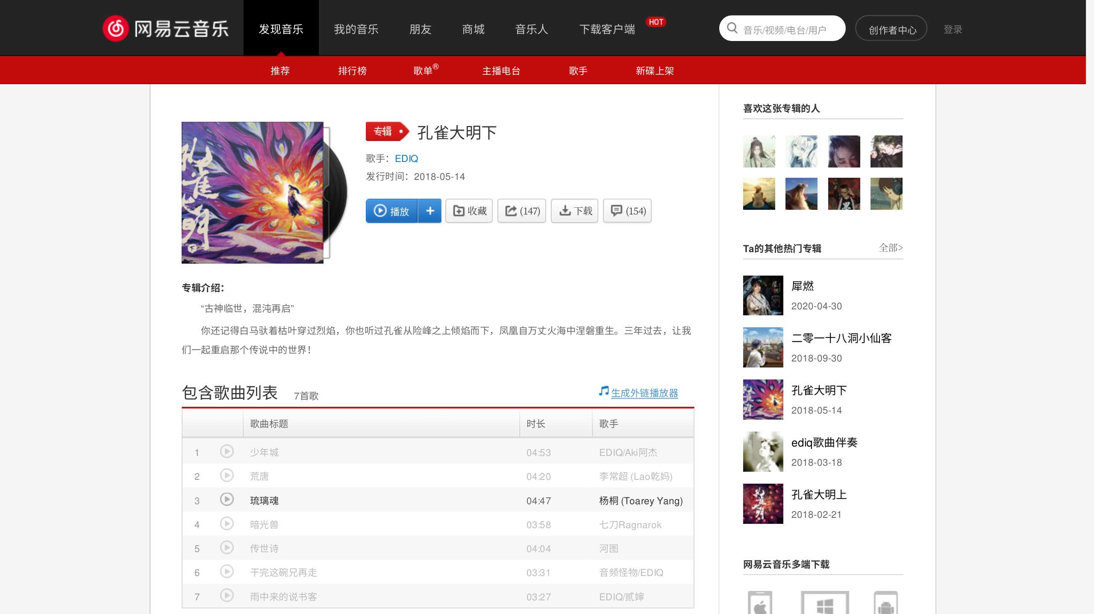Click the Windows PC download icon
This screenshot has height=614, width=1094.
point(825,603)
